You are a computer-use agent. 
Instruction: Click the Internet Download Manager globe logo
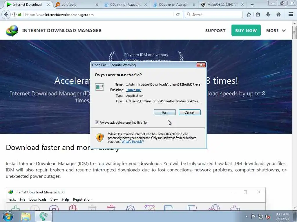(x=12, y=31)
